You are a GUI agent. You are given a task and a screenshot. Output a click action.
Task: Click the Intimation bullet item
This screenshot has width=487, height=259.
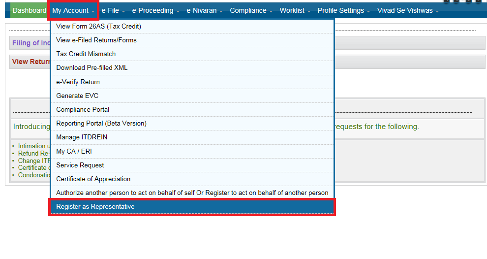(x=34, y=146)
